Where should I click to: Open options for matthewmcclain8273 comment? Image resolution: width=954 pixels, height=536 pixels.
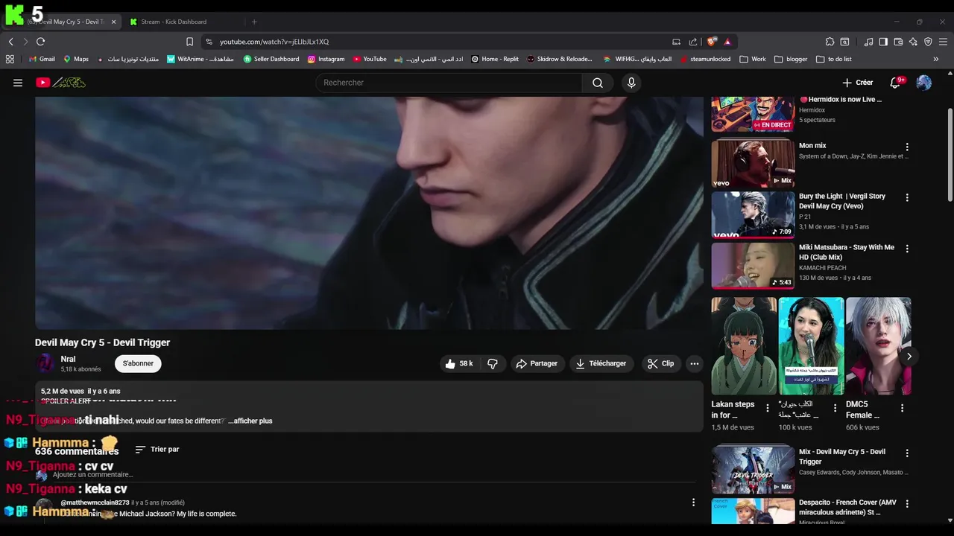(x=693, y=502)
